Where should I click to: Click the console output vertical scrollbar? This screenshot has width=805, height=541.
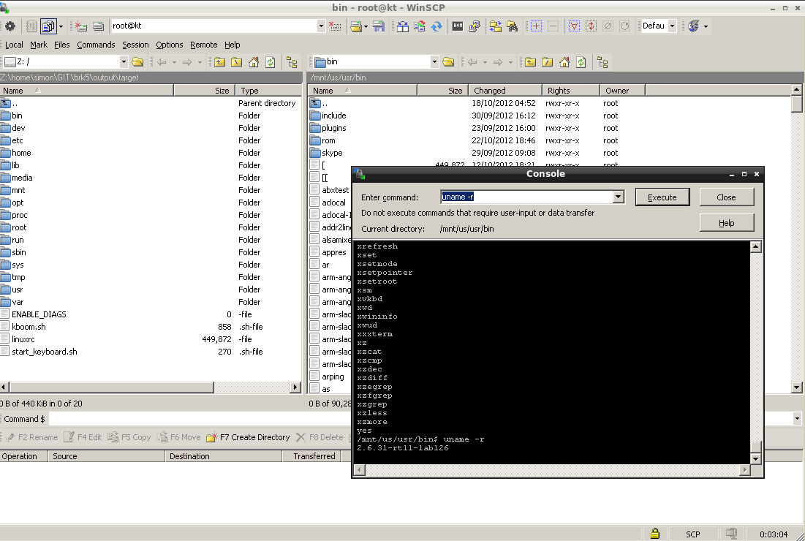click(756, 351)
